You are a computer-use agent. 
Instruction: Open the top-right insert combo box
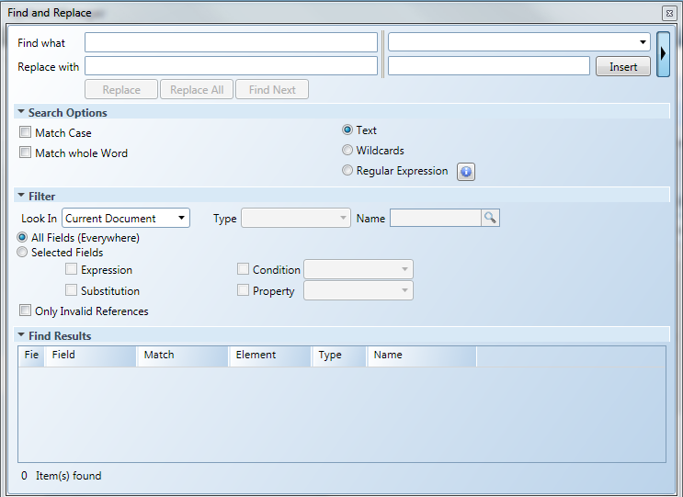519,42
